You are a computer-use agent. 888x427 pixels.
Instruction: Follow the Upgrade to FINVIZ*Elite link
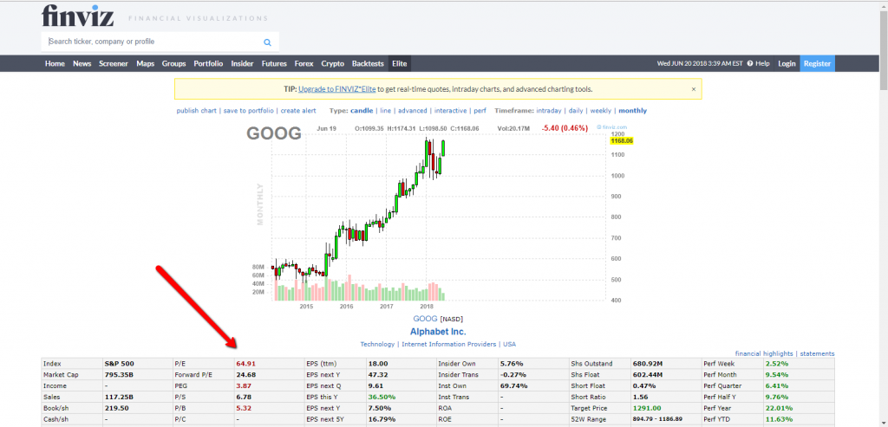[336, 89]
